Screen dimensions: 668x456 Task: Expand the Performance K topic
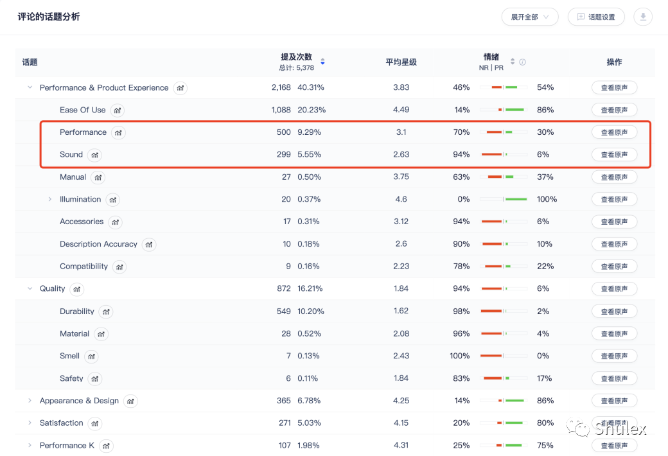30,445
